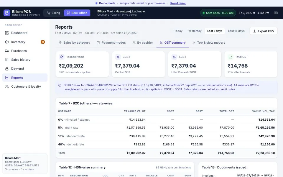Switch to the By cashier tab
The width and height of the screenshot is (283, 177).
coord(143,42)
